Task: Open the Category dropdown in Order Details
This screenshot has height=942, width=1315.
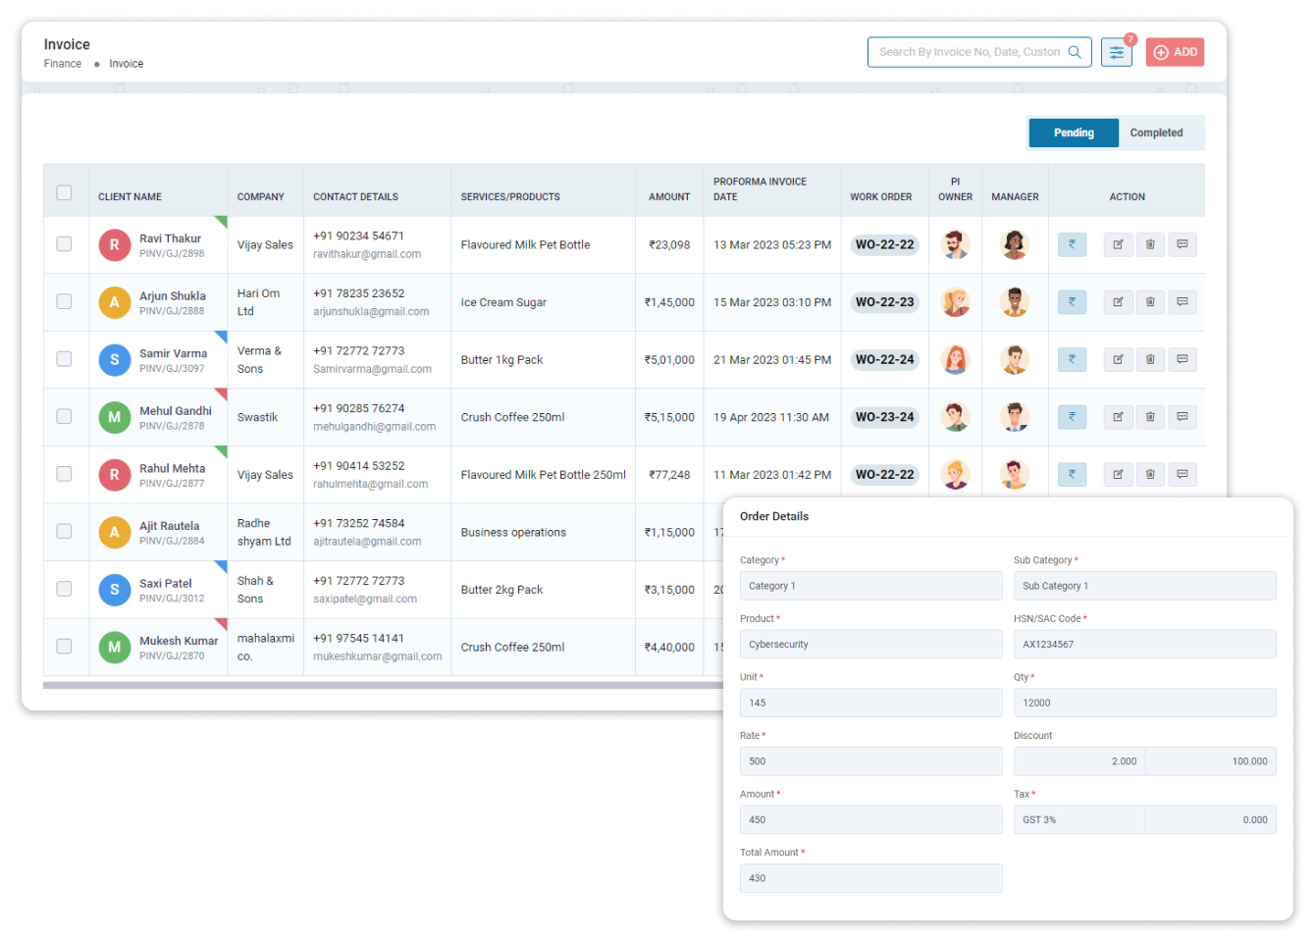Action: pyautogui.click(x=870, y=585)
